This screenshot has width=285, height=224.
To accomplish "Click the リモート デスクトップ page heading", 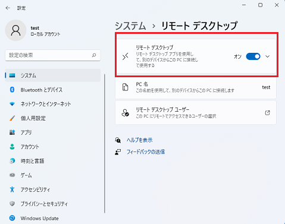I will coord(199,26).
